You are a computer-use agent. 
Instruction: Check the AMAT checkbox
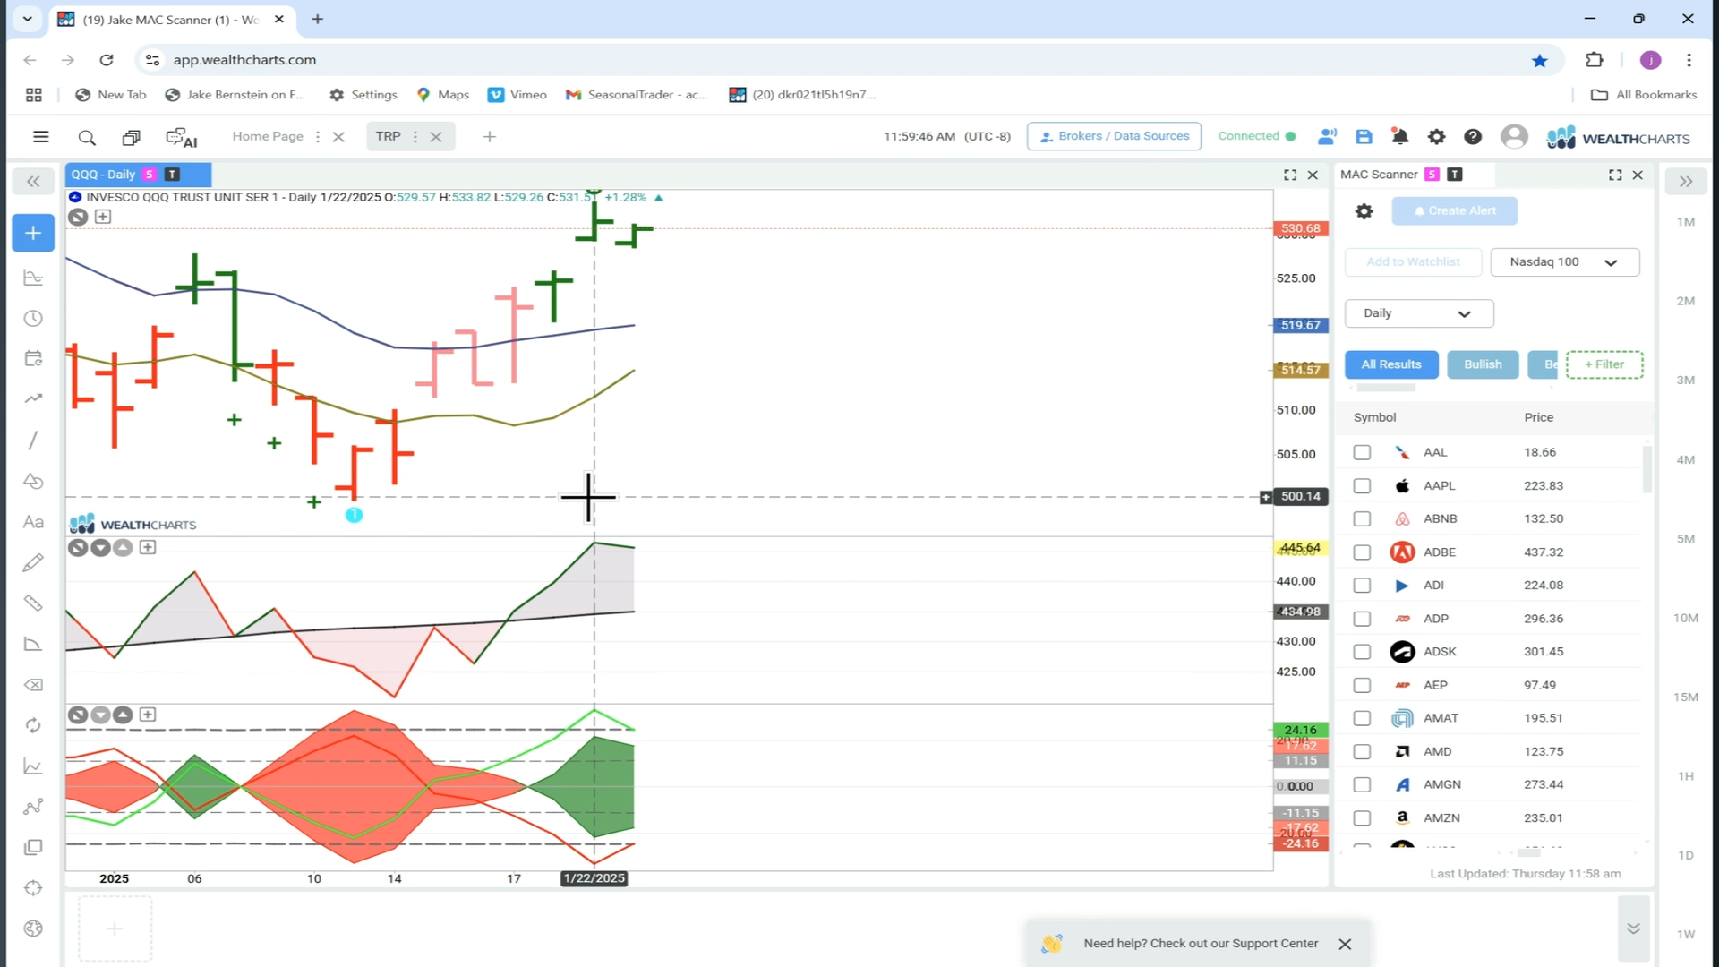coord(1362,718)
